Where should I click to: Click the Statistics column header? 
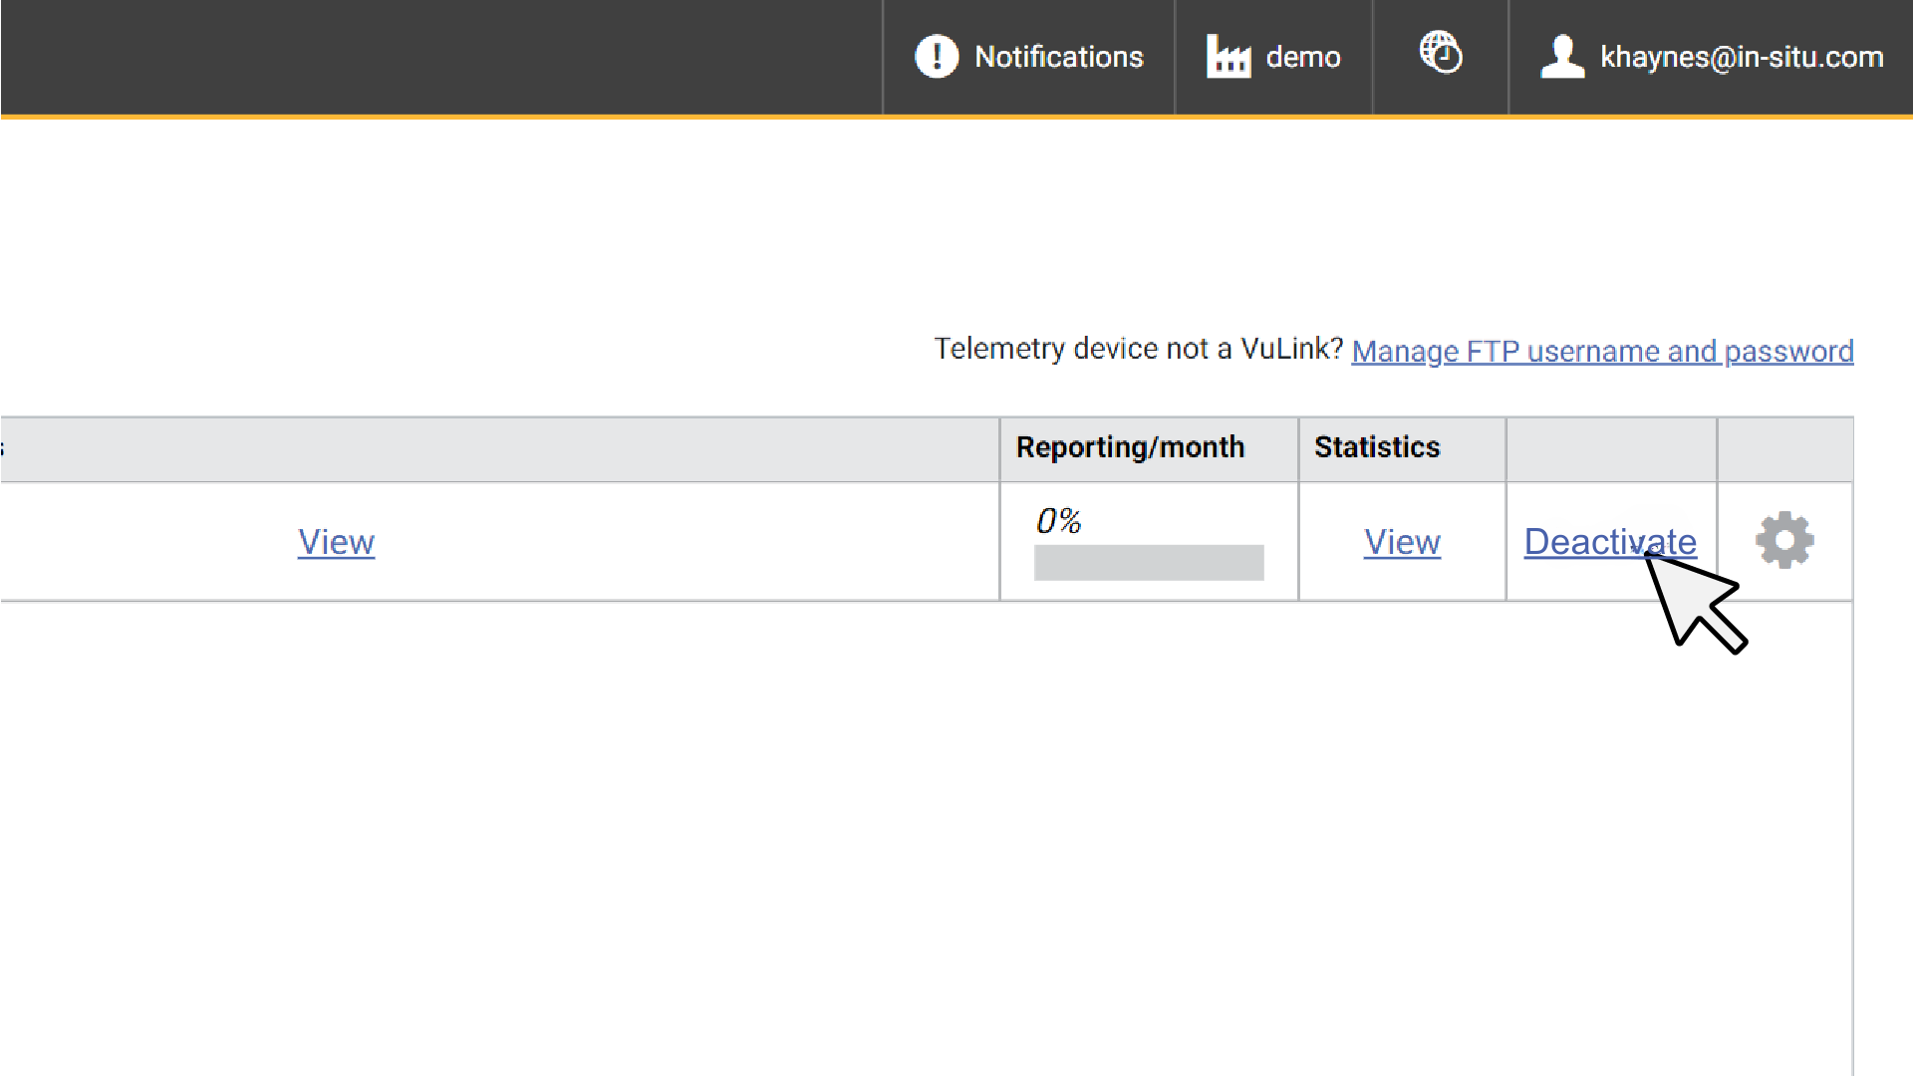[1376, 447]
